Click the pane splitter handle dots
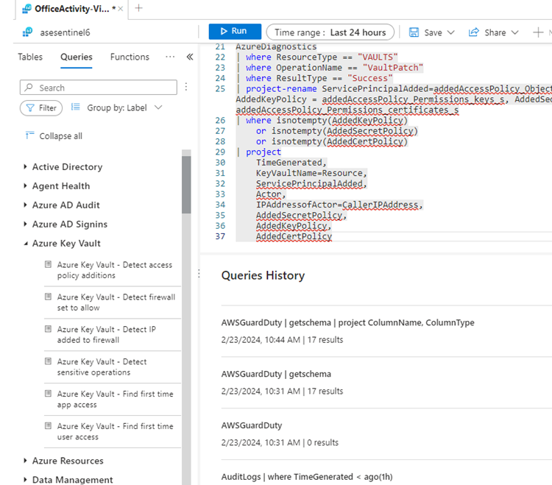The height and width of the screenshot is (485, 552). pyautogui.click(x=199, y=274)
